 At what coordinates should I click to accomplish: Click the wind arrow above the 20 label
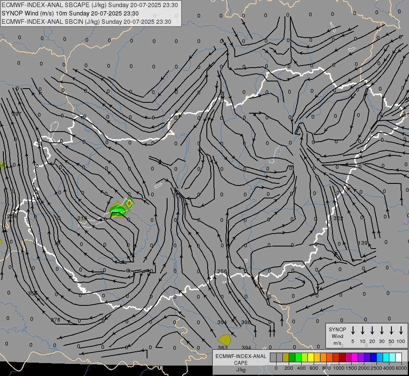pos(372,330)
